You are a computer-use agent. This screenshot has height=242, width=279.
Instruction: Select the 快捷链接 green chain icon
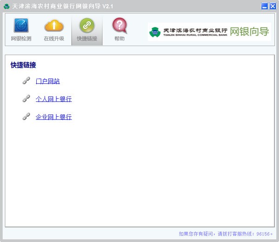tap(87, 25)
